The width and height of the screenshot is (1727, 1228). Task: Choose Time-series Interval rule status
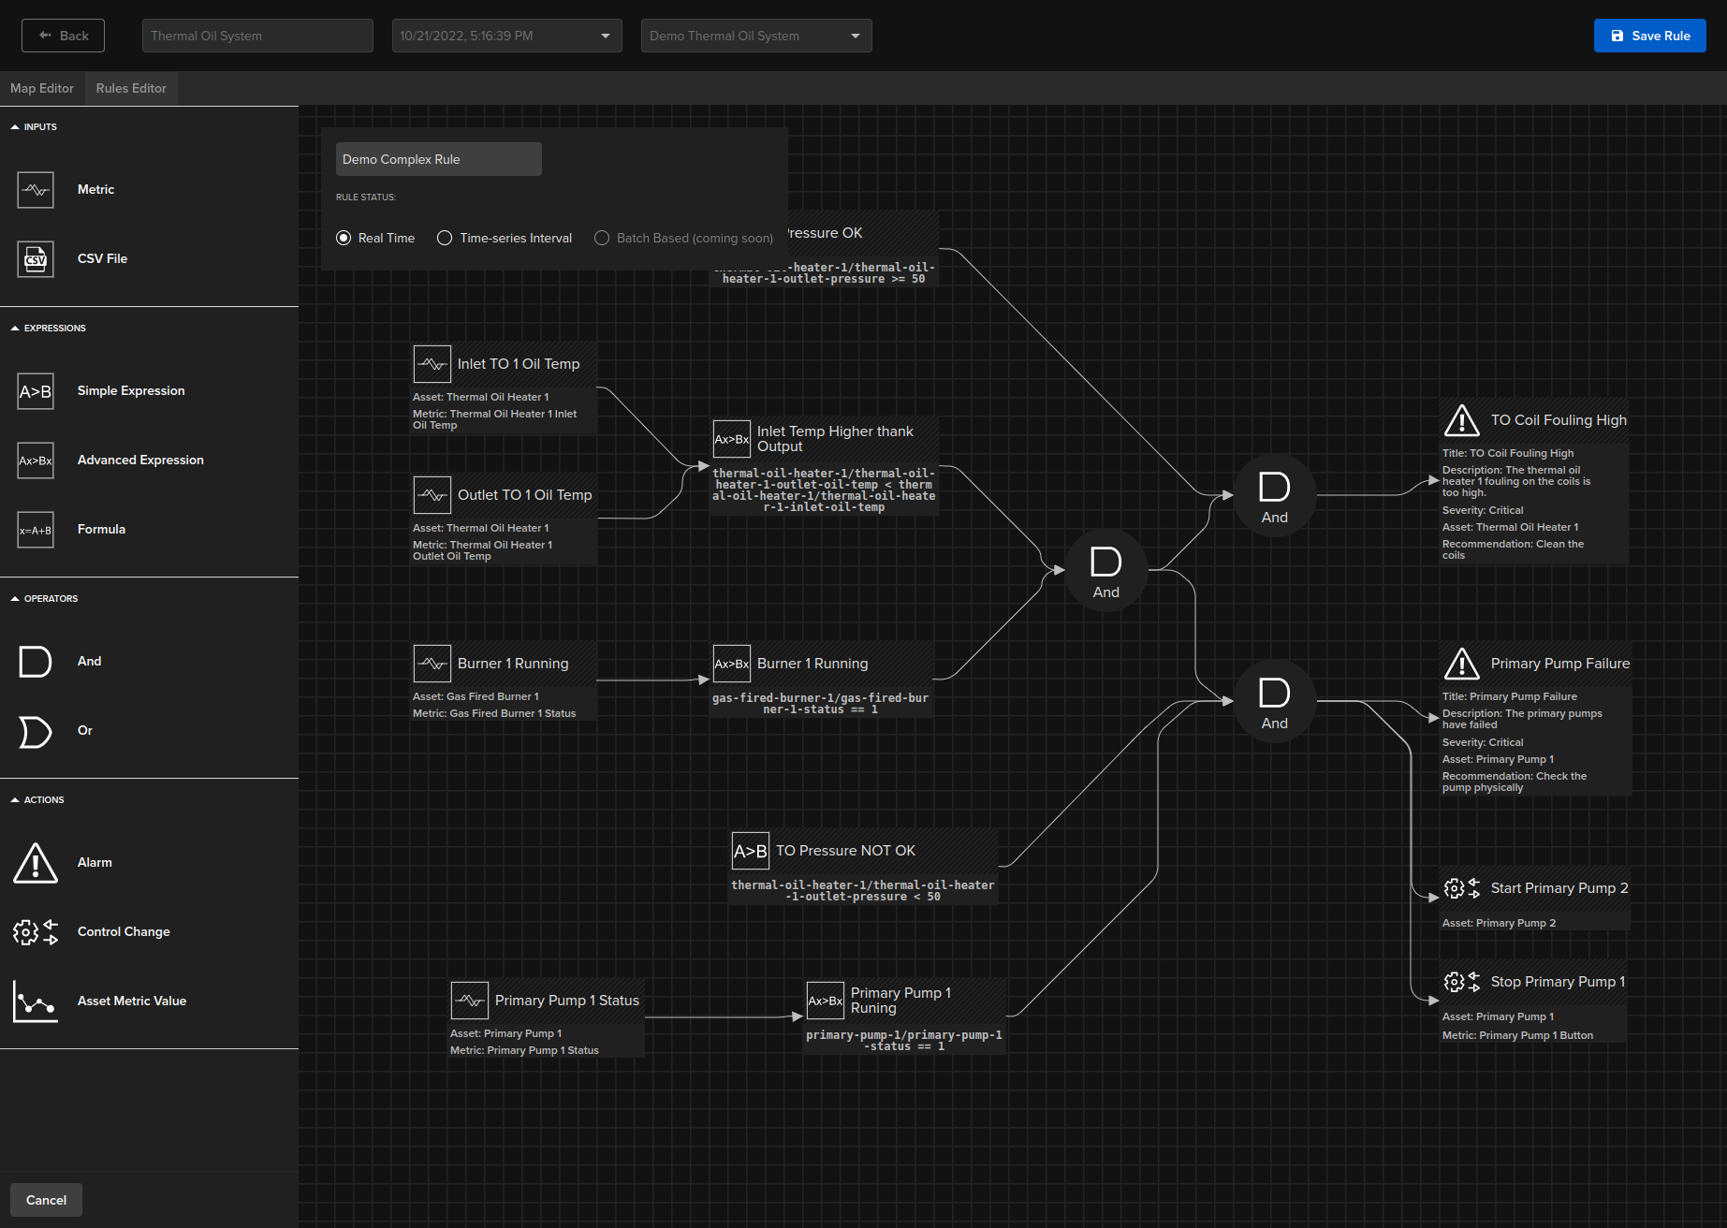pyautogui.click(x=445, y=238)
